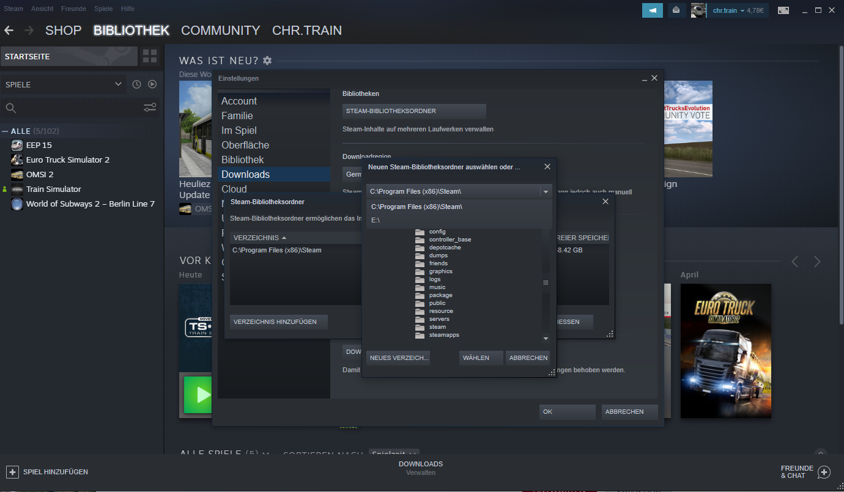Click the dumps folder icon

tap(420, 255)
